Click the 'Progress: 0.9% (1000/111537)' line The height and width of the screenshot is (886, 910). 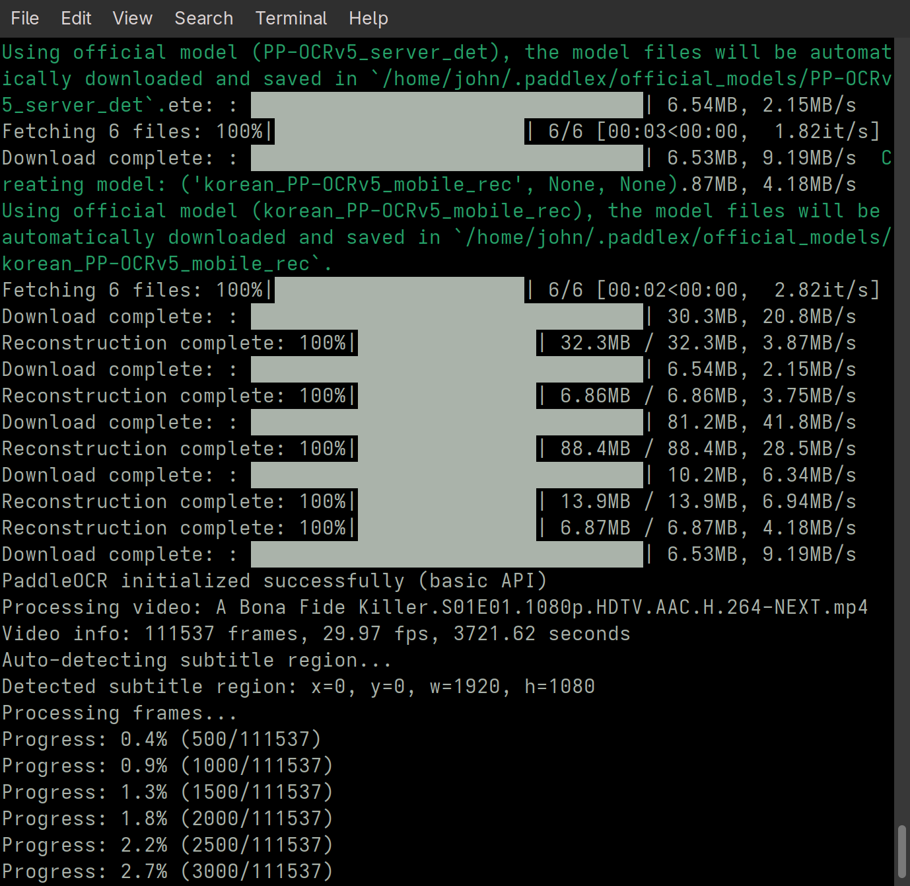pos(168,766)
